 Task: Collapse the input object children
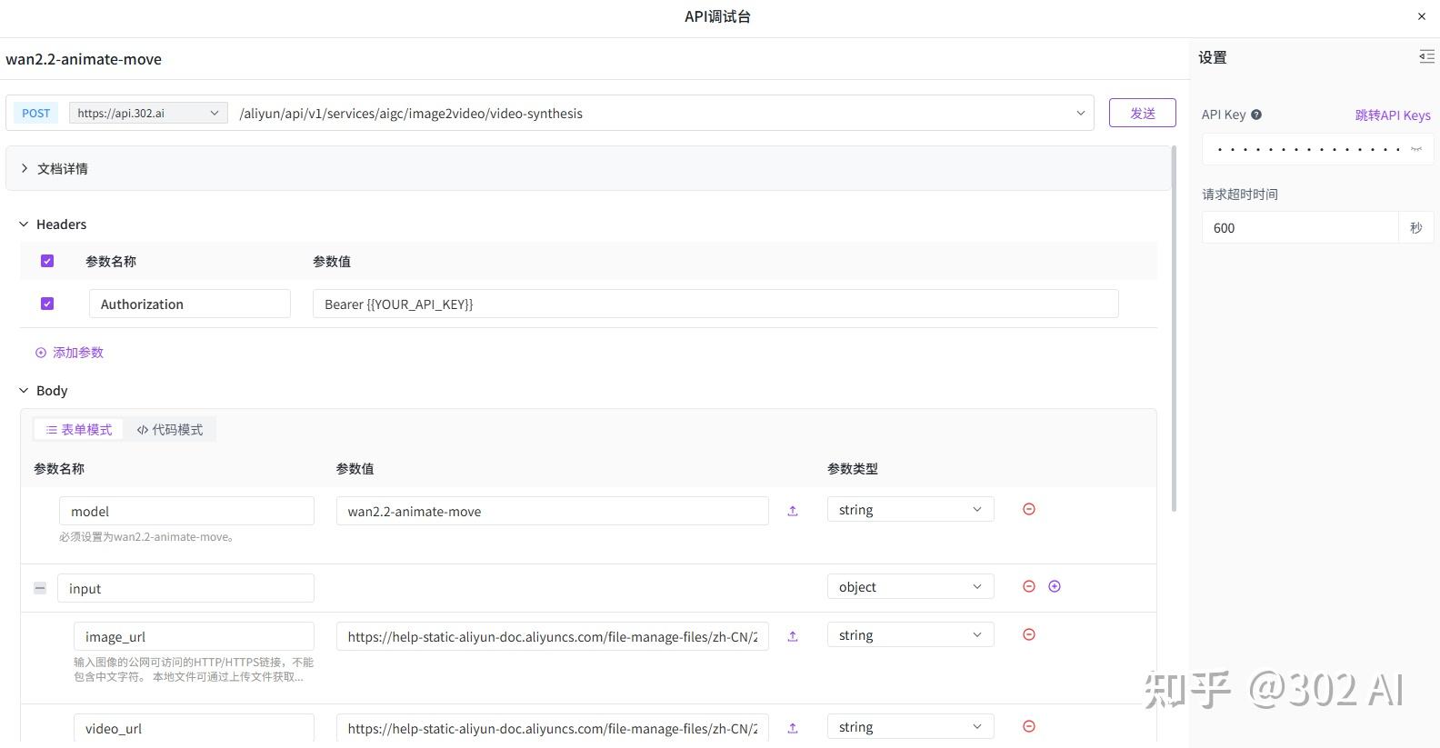(40, 588)
